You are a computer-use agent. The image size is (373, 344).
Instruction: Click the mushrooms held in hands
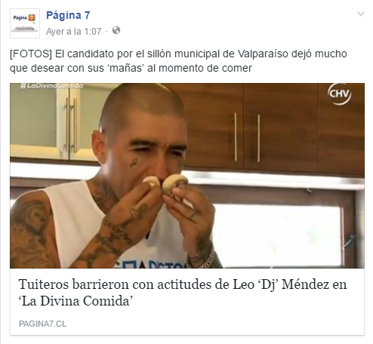pos(165,183)
